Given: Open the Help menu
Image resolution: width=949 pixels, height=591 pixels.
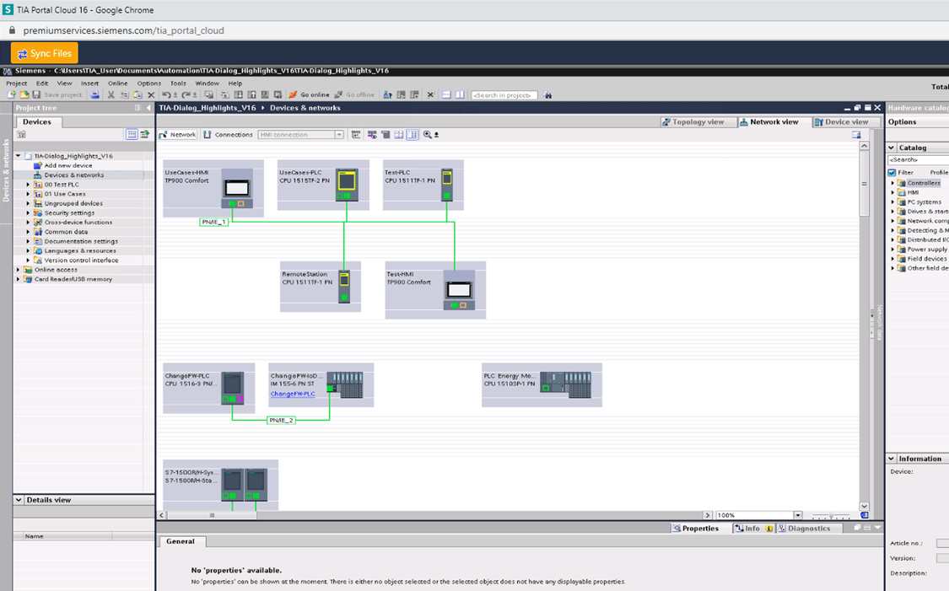Looking at the screenshot, I should pos(235,83).
